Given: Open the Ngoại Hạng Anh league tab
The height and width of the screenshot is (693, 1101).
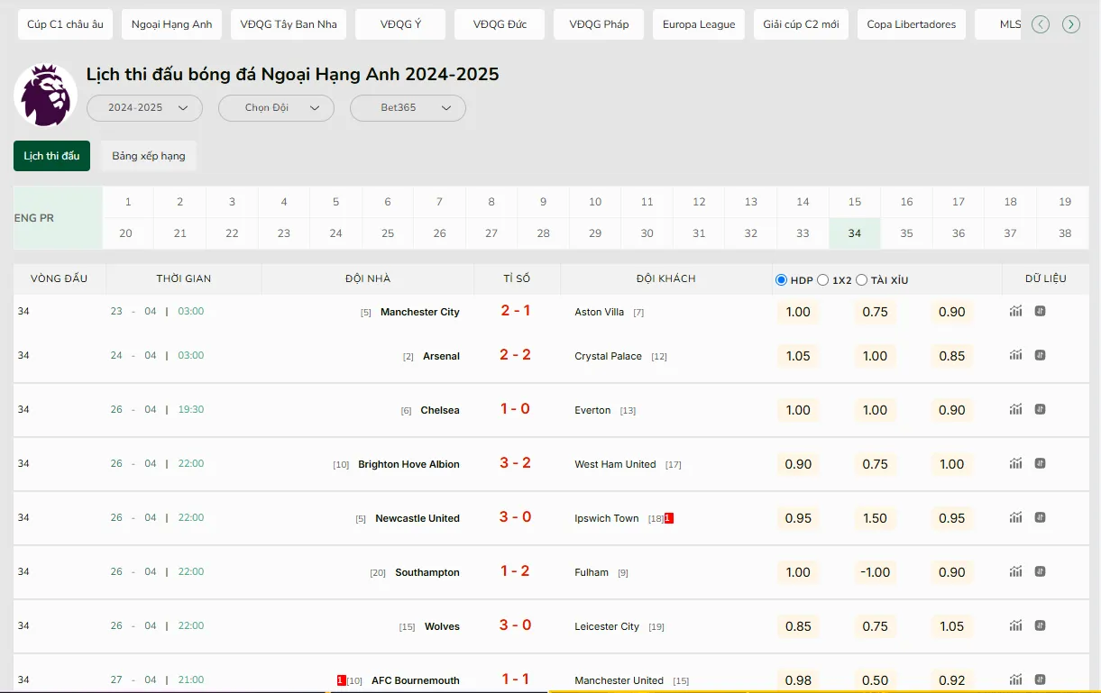Looking at the screenshot, I should (171, 24).
